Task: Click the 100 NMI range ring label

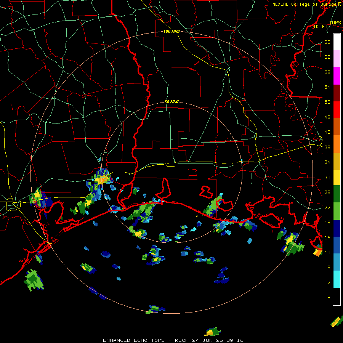Action: click(x=172, y=31)
